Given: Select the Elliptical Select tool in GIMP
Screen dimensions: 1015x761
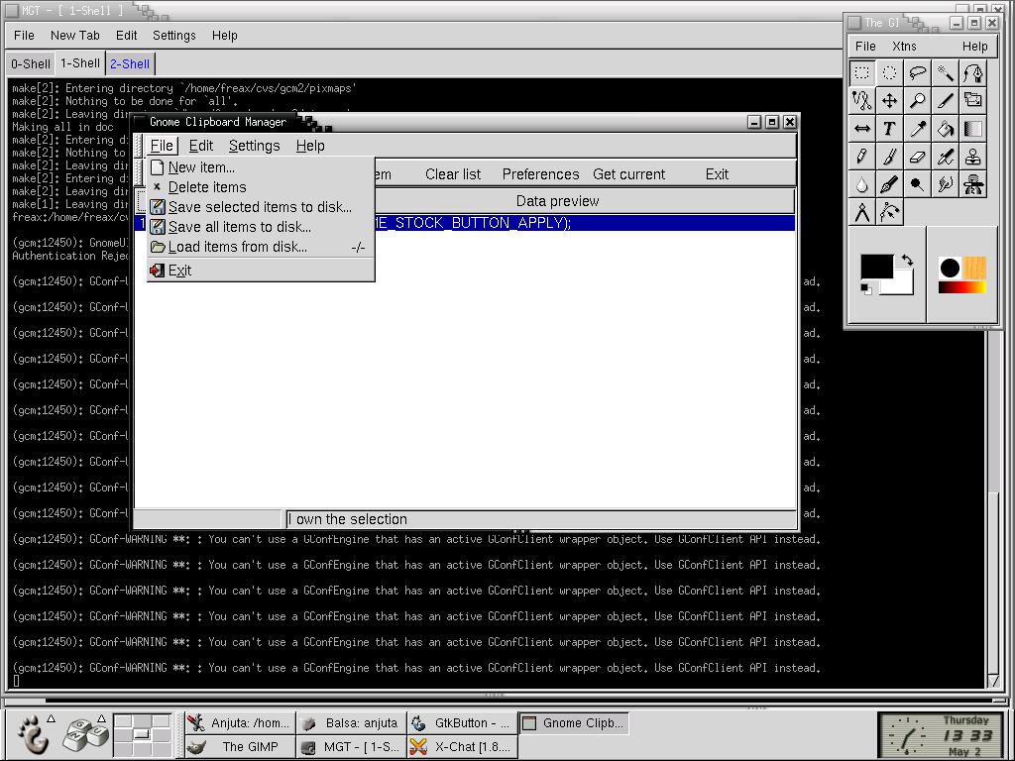Looking at the screenshot, I should pyautogui.click(x=890, y=72).
